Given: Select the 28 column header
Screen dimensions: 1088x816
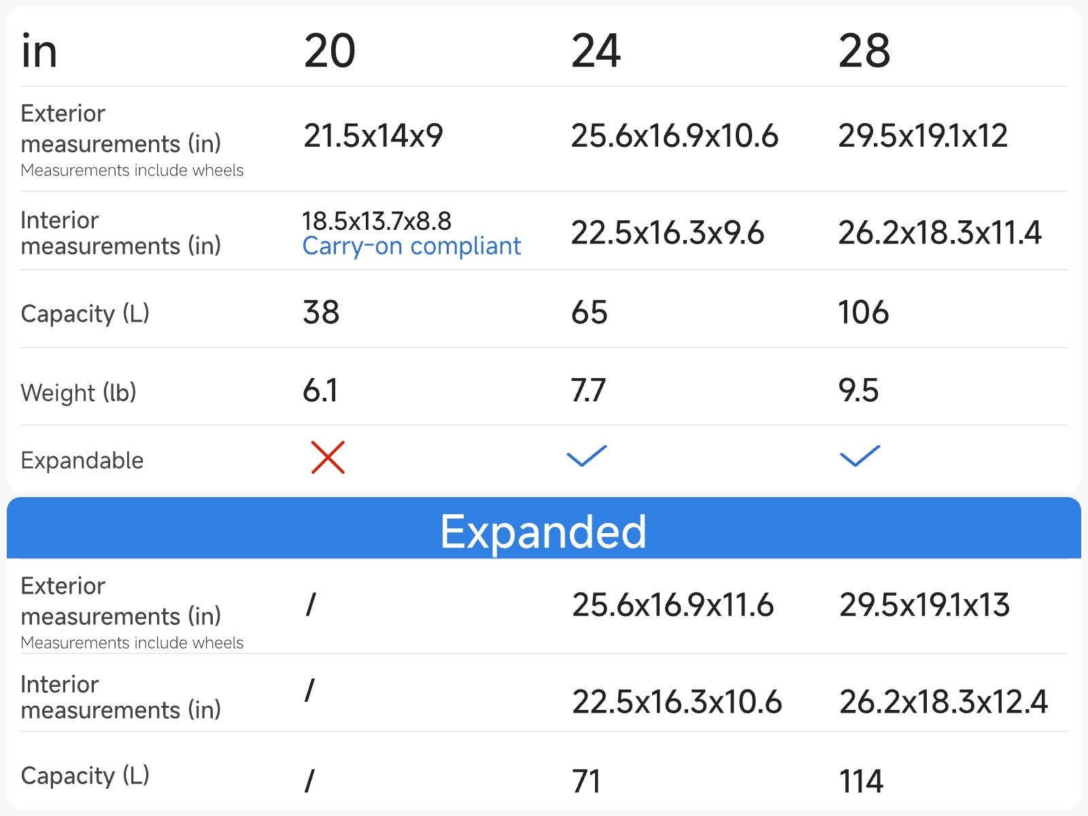Looking at the screenshot, I should coord(864,51).
